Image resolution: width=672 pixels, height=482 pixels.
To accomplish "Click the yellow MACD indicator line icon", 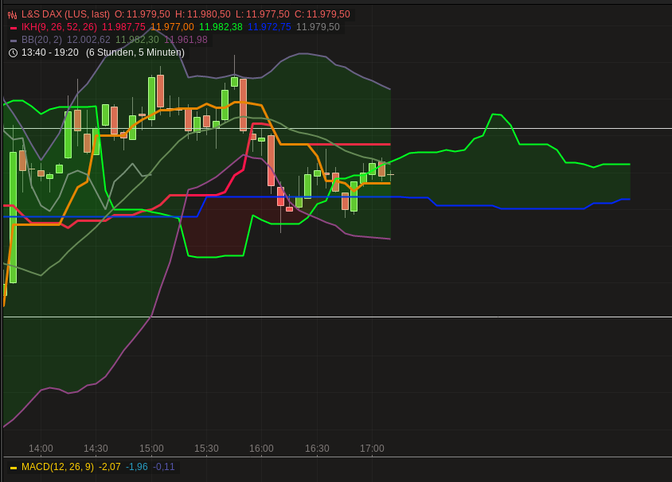I will tap(13, 468).
